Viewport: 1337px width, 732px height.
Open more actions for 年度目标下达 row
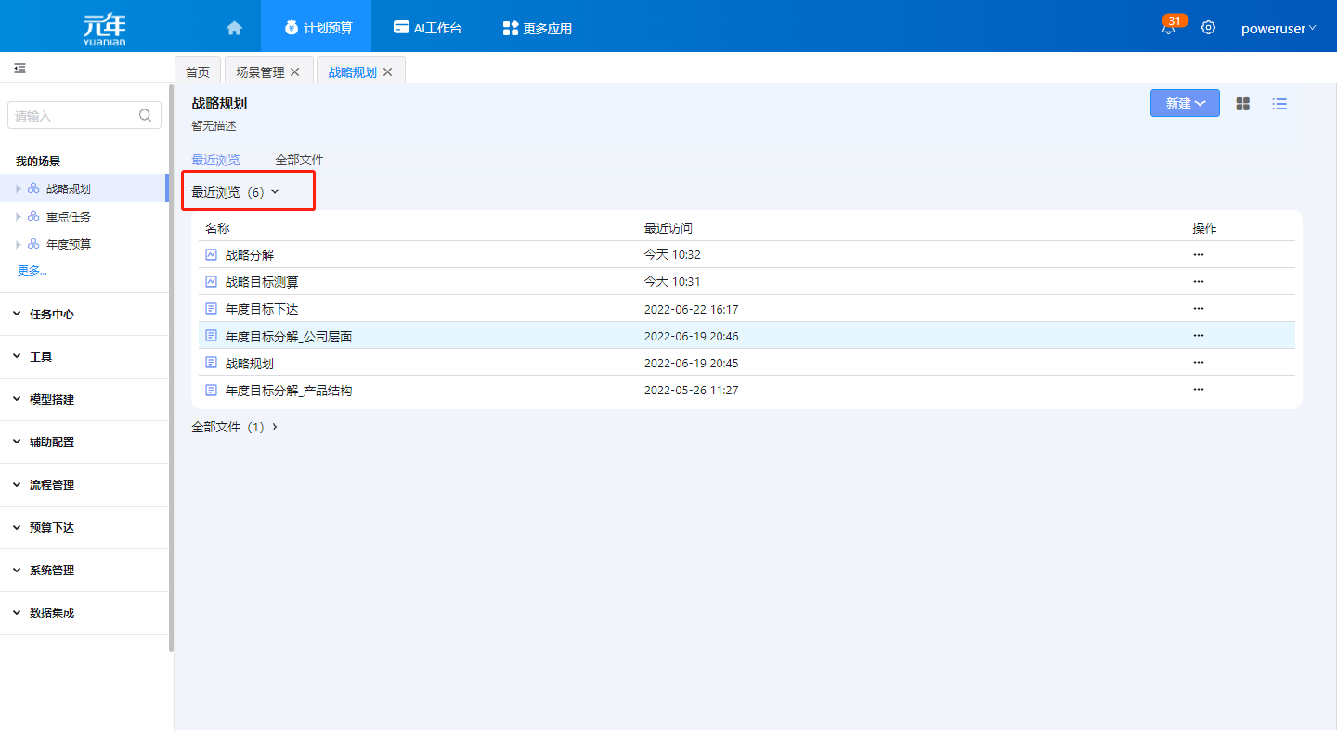(x=1198, y=309)
